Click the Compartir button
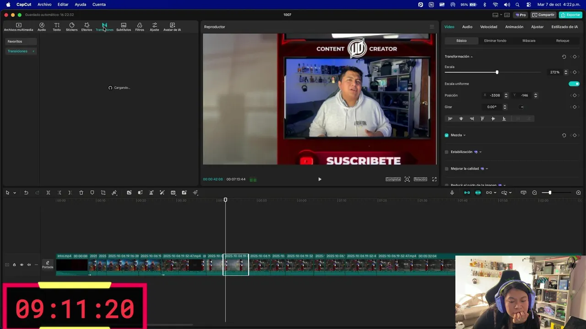Screen dimensions: 586x329 [543, 15]
